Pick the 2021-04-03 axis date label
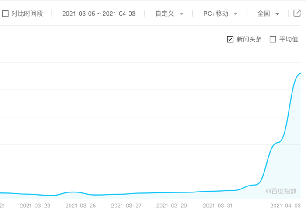This screenshot has width=306, height=213. [x=285, y=205]
